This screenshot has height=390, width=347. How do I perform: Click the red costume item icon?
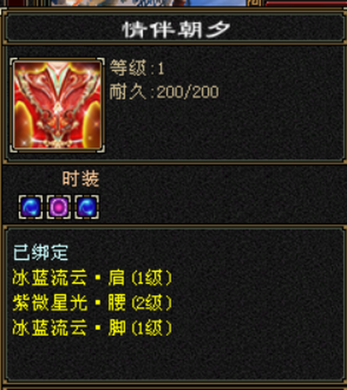coord(57,105)
